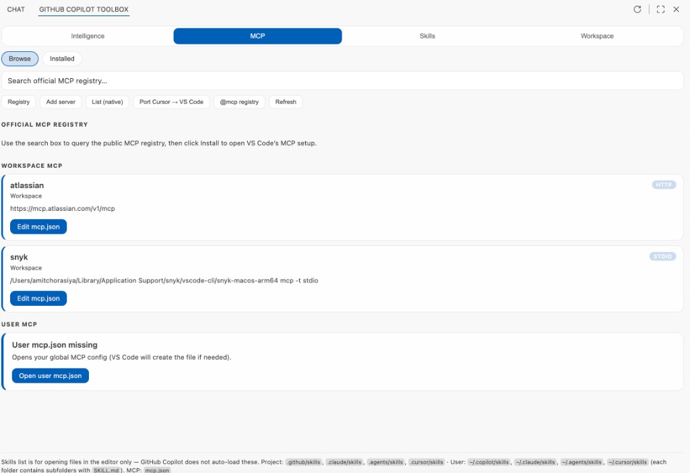Select the Browse pill

pyautogui.click(x=20, y=59)
